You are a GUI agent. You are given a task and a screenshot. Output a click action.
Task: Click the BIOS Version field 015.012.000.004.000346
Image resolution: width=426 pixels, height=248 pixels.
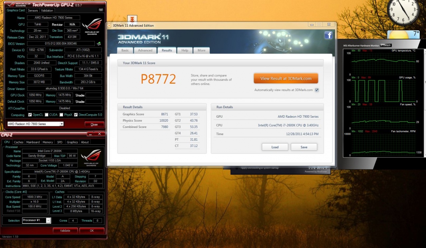61,43
